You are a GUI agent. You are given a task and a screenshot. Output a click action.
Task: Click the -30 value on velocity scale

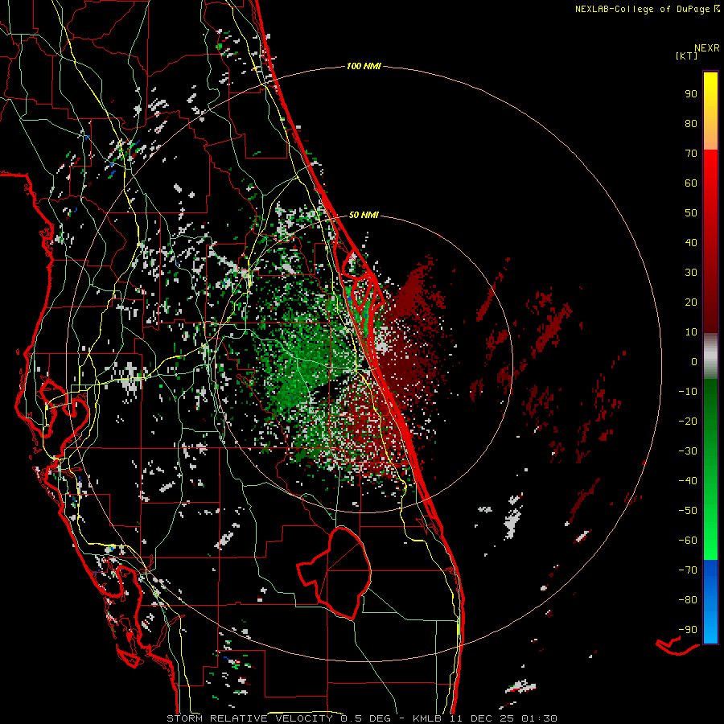pos(688,451)
